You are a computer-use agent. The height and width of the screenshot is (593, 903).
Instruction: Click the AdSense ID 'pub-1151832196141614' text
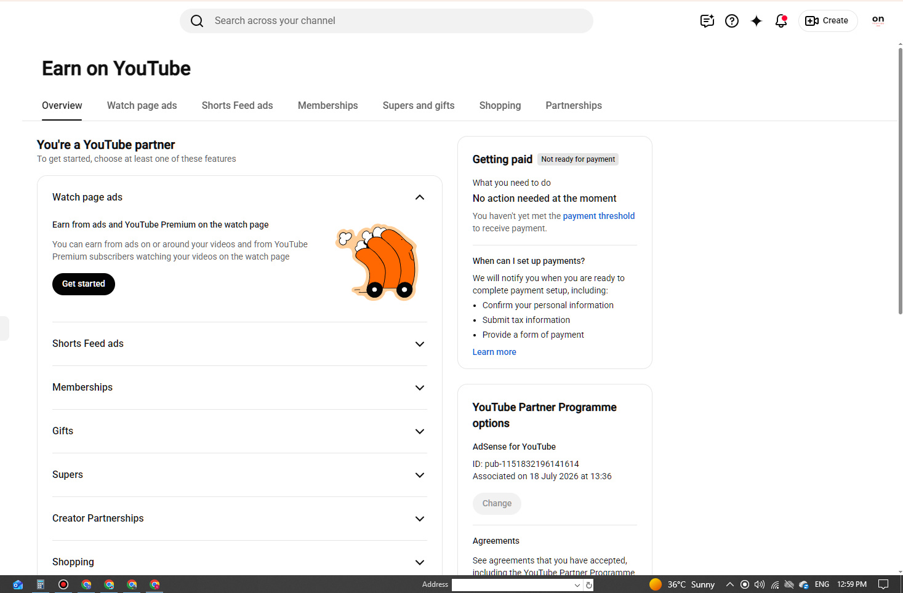click(x=532, y=464)
